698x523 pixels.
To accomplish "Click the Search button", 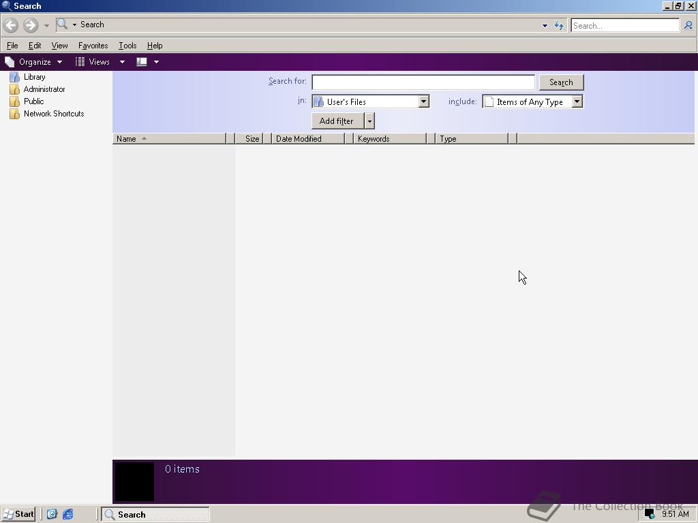I will click(x=561, y=82).
